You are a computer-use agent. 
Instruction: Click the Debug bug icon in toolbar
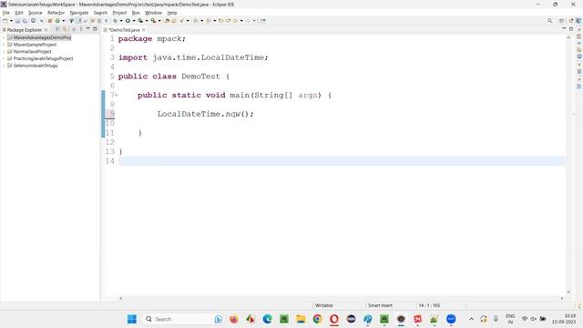(116, 21)
